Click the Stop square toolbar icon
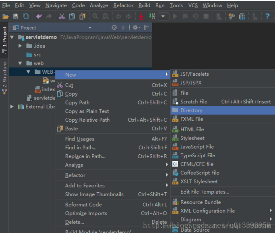 pyautogui.click(x=206, y=16)
